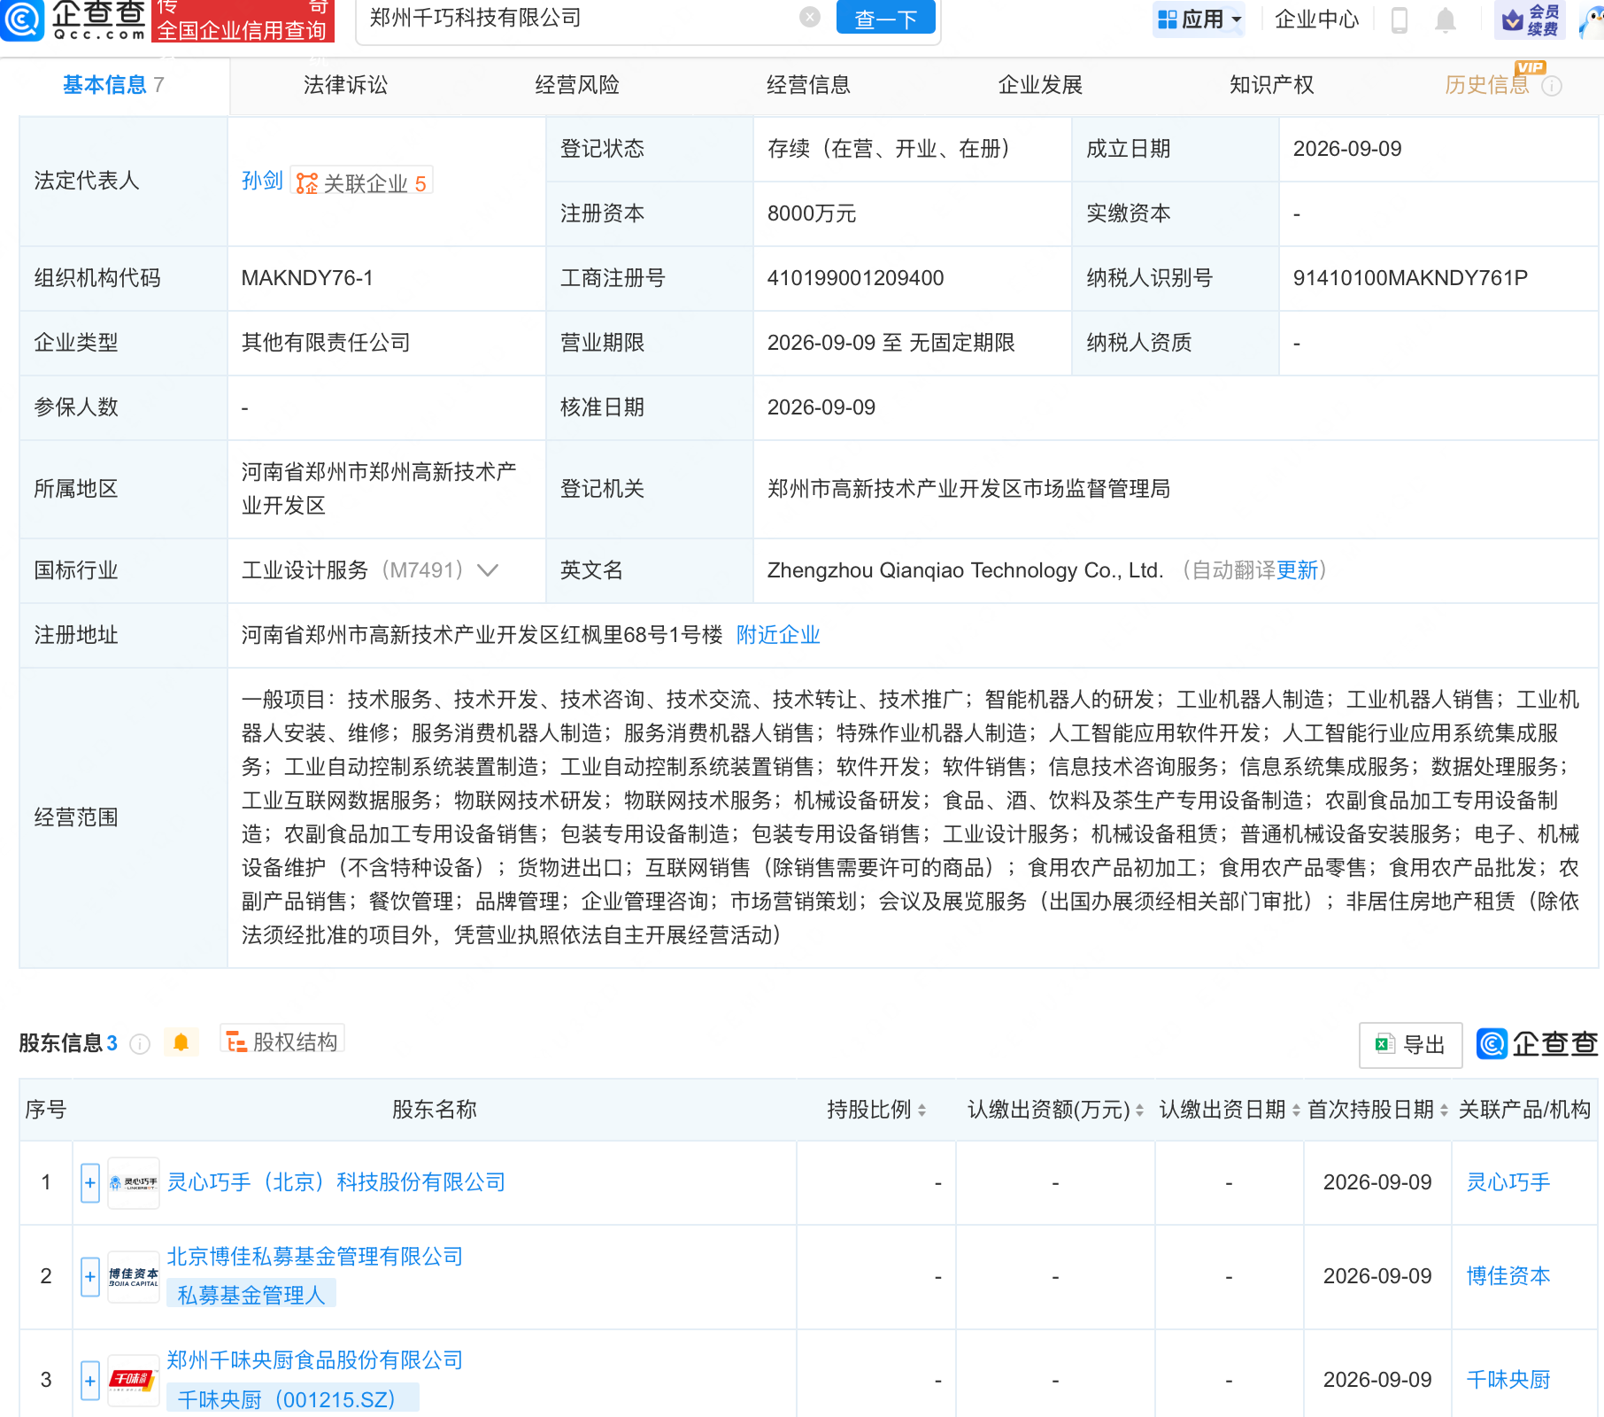Switch to the 知识产权 tab
1604x1417 pixels.
[1271, 85]
